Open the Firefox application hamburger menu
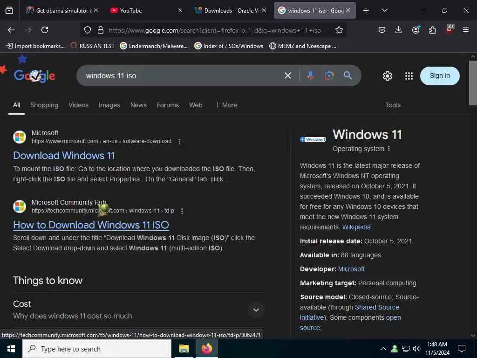Image resolution: width=477 pixels, height=358 pixels. pyautogui.click(x=465, y=30)
